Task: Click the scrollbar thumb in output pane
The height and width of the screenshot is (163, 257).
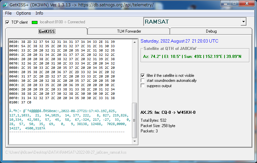Action: (x=134, y=120)
